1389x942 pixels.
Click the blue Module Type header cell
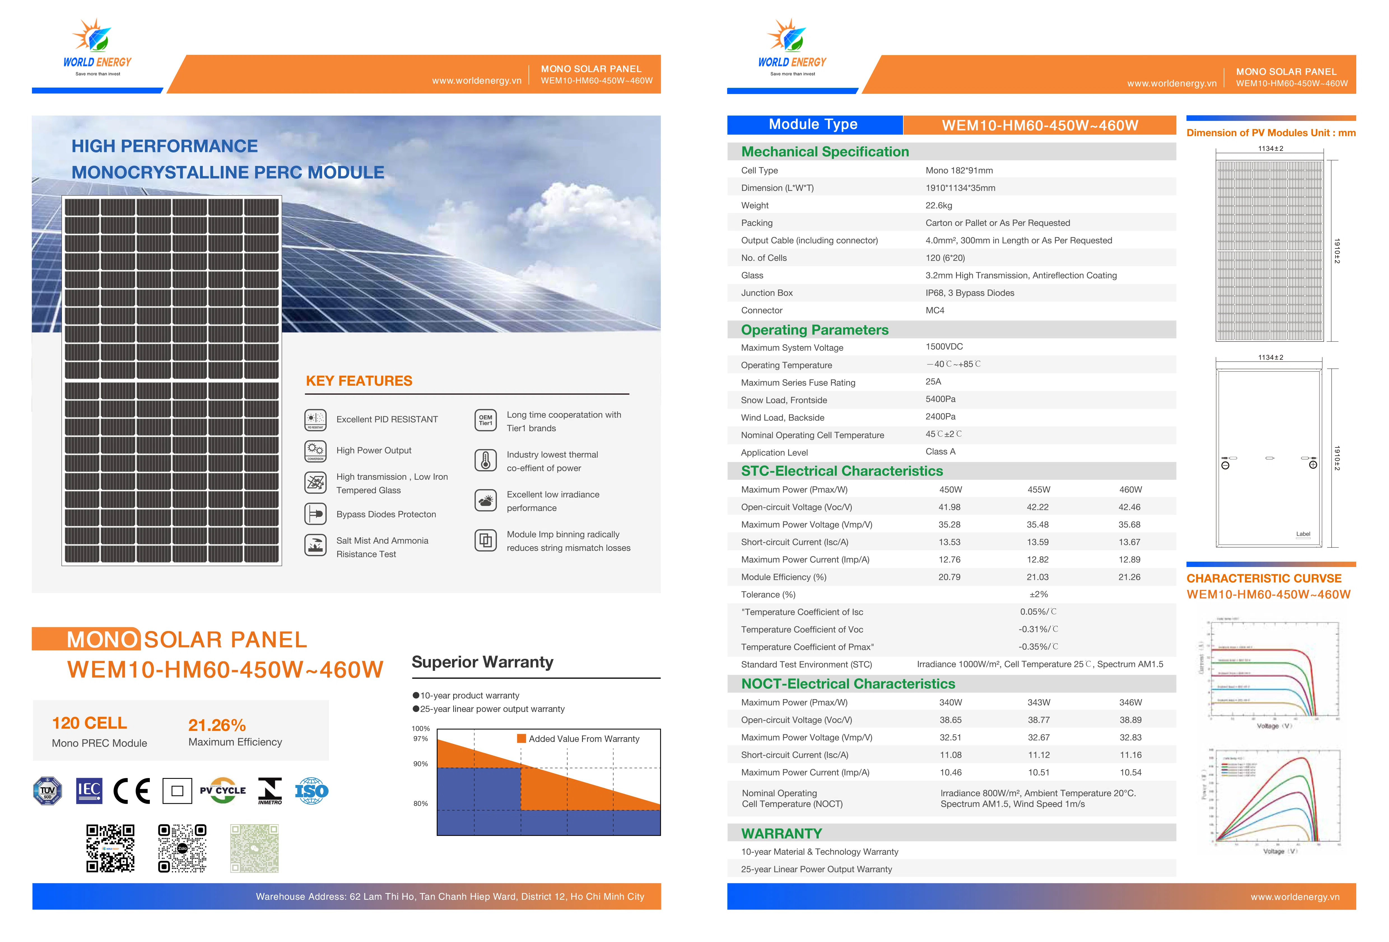(814, 125)
